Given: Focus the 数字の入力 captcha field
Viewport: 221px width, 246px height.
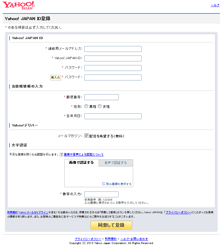Looking at the screenshot, I should point(101,194).
